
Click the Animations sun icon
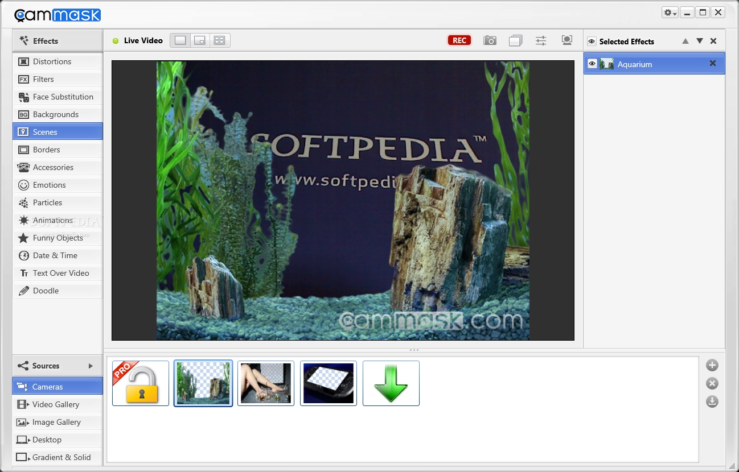(23, 220)
